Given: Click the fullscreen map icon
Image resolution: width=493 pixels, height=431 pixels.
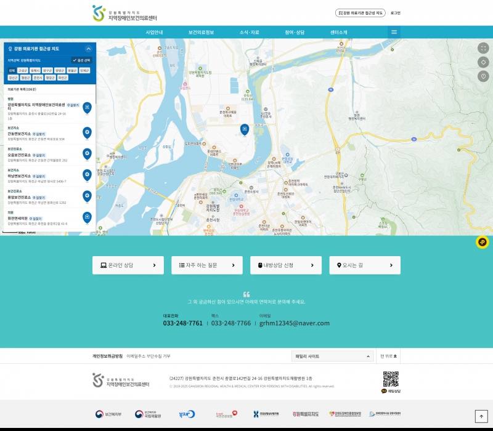Looking at the screenshot, I should (x=483, y=49).
